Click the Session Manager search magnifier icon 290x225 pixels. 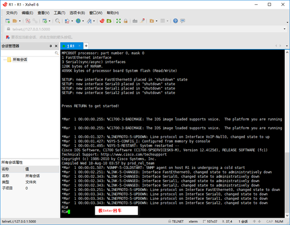pyautogui.click(x=57, y=53)
